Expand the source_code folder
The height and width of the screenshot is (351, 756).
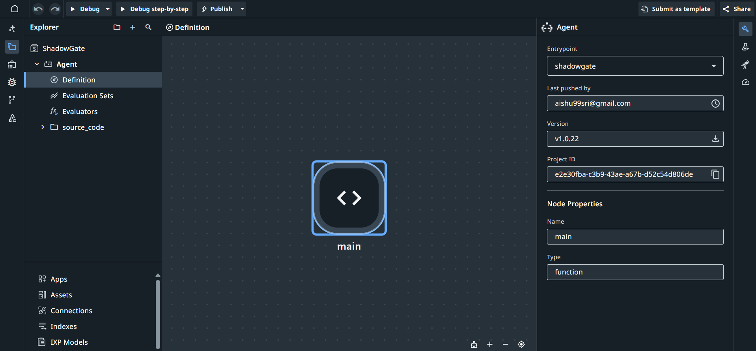point(43,127)
